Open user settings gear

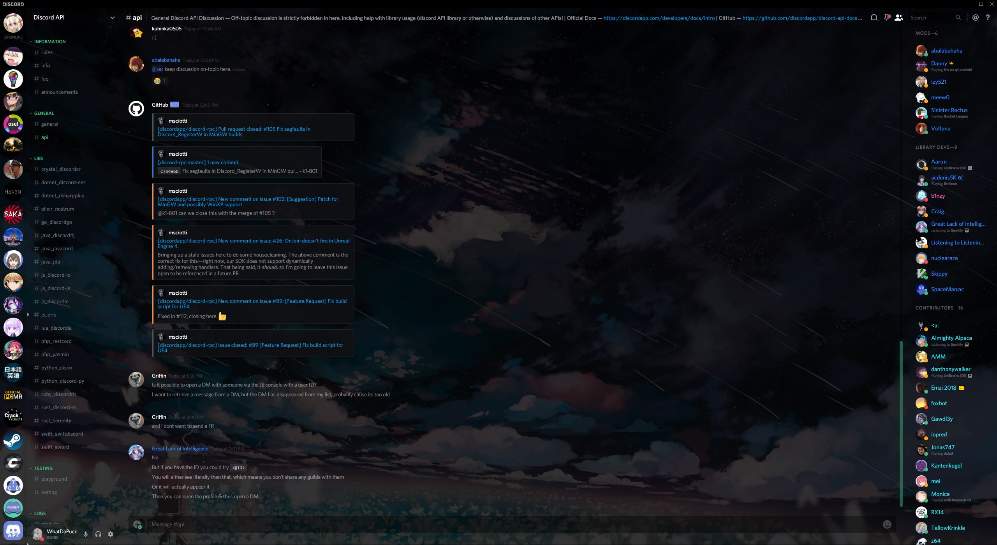click(x=111, y=534)
